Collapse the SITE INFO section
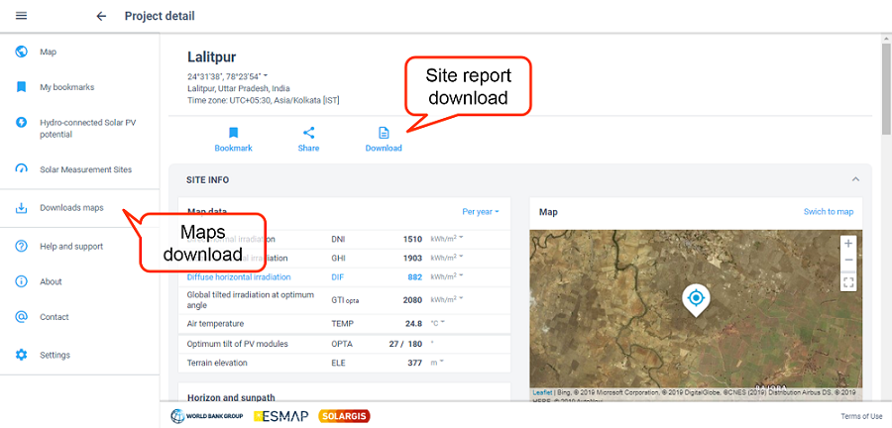This screenshot has height=428, width=892. (855, 179)
